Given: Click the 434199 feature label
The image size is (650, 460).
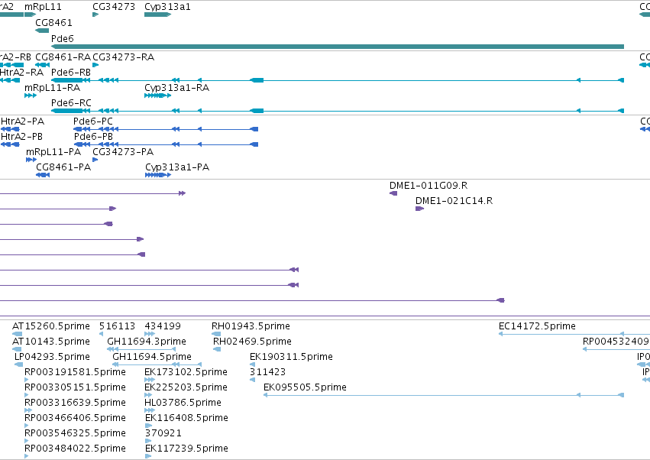Looking at the screenshot, I should pyautogui.click(x=163, y=326).
